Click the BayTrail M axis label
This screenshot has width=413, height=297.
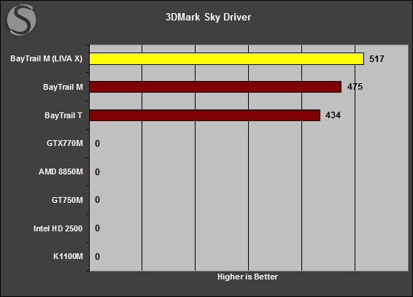click(x=63, y=87)
